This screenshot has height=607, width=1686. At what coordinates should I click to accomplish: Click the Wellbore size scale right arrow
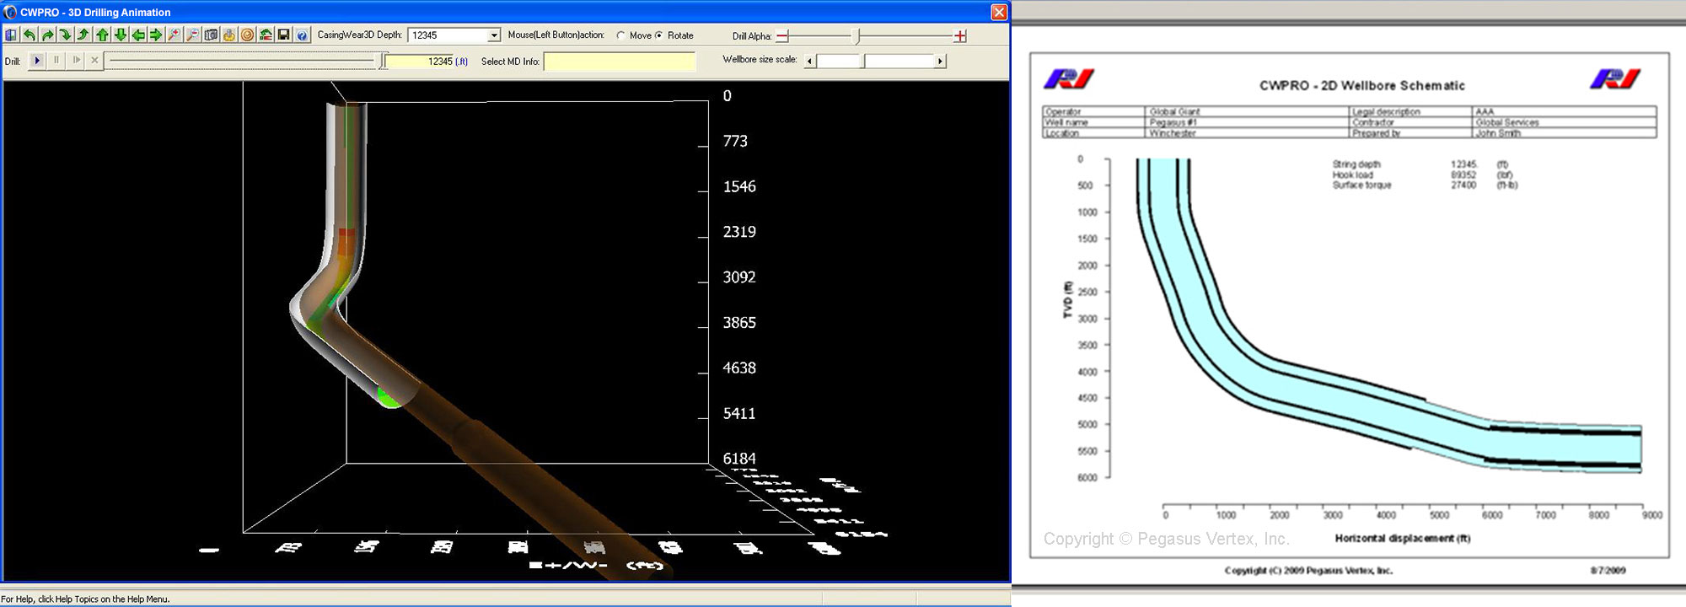click(940, 61)
